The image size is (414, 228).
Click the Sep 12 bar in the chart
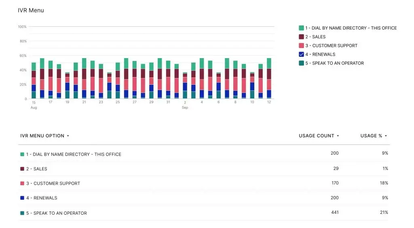(269, 79)
